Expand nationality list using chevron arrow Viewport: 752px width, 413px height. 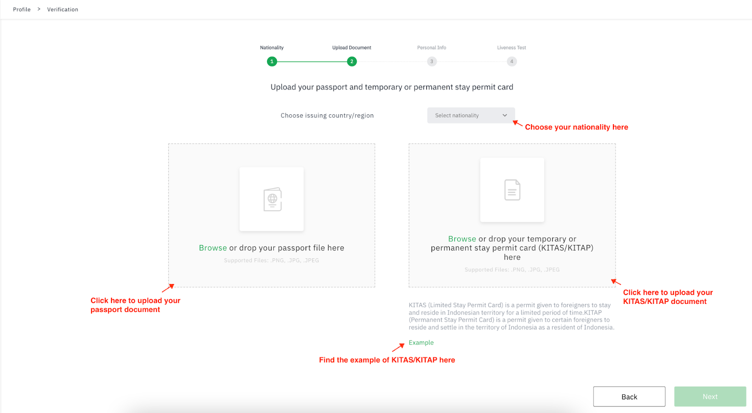click(x=505, y=116)
